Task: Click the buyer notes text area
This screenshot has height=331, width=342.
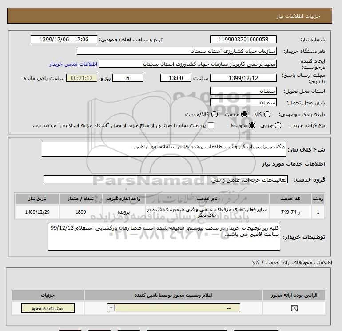Action: tap(164, 237)
